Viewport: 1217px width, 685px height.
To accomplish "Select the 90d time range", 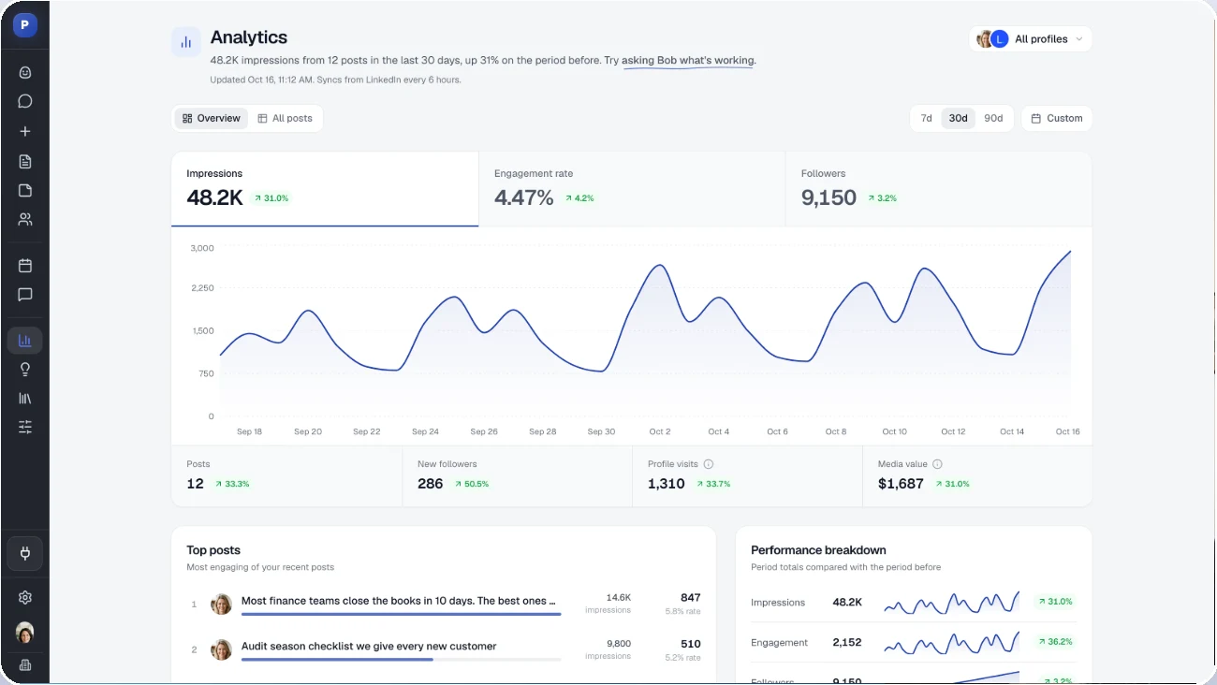I will 993,118.
